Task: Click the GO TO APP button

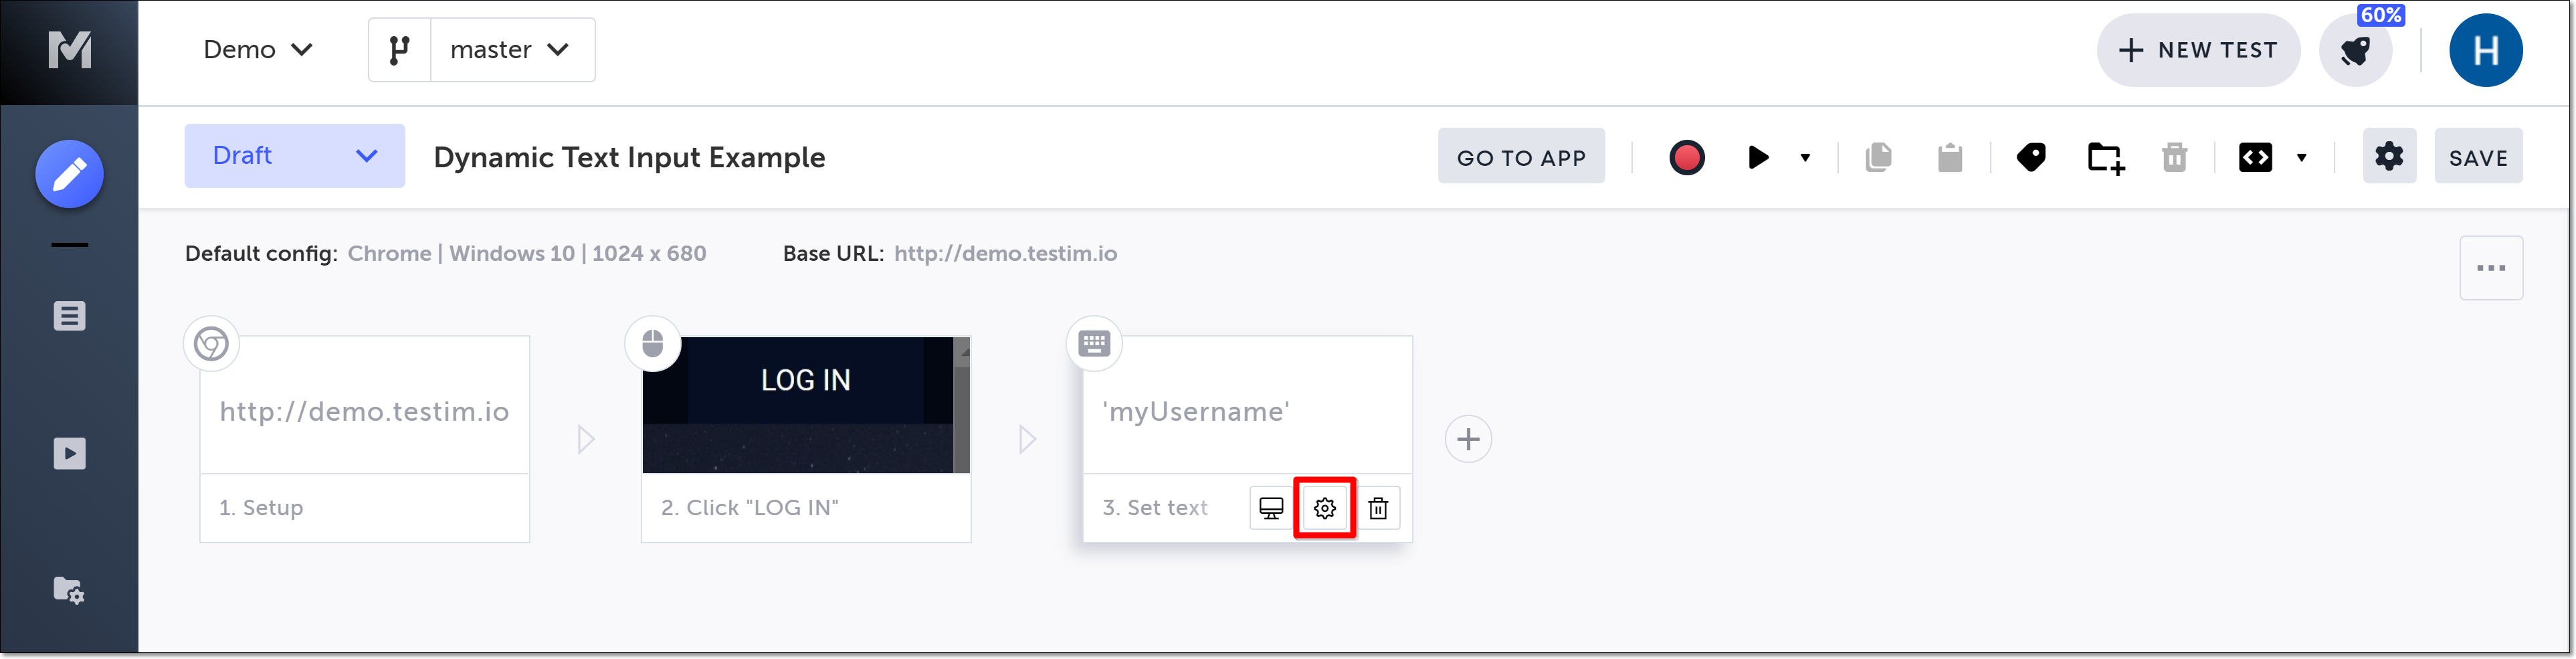Action: click(1521, 157)
